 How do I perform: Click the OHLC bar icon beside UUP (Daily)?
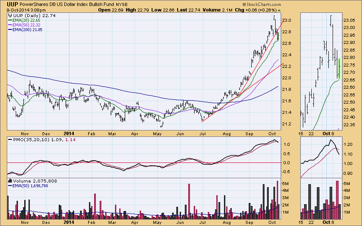[x=10, y=15]
